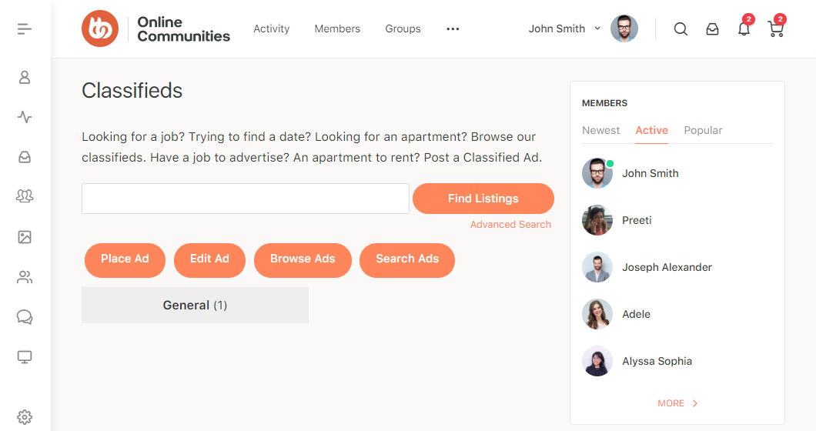Switch to the Newest members tab
Screen dimensions: 816x431
click(x=600, y=130)
